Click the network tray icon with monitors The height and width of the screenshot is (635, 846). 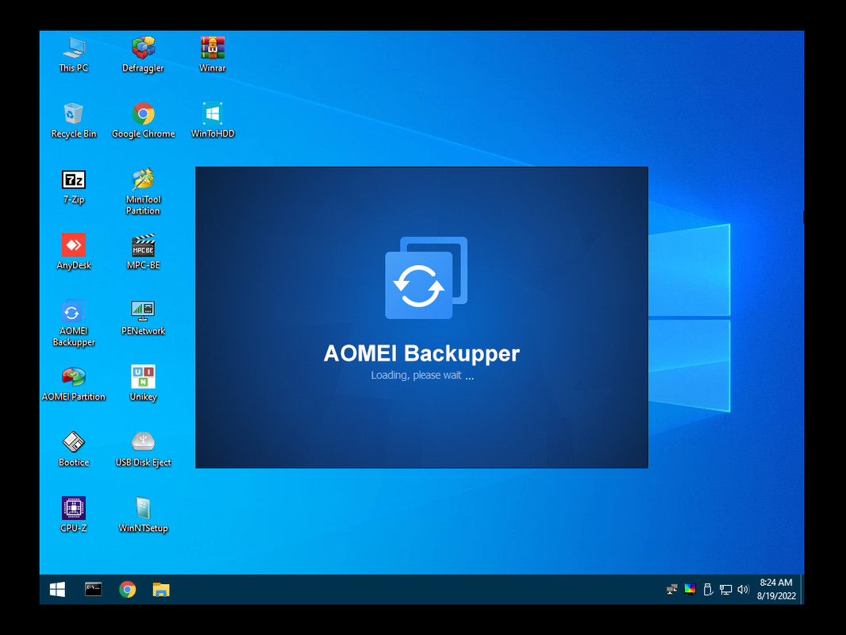(x=671, y=590)
